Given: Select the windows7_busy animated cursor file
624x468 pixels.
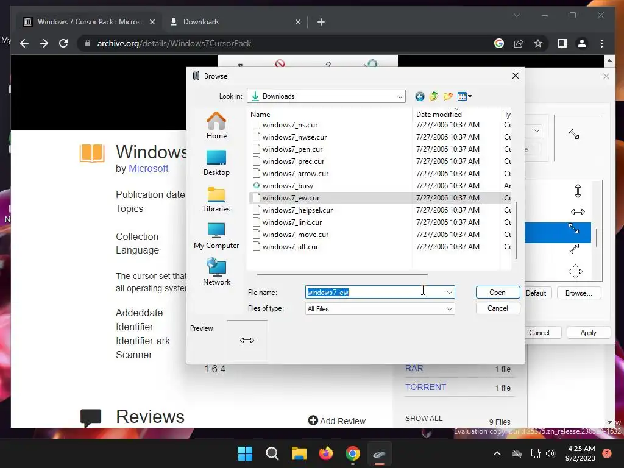Looking at the screenshot, I should [x=288, y=186].
